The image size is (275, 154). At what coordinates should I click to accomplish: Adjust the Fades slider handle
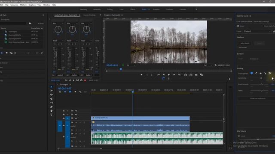(x=262, y=91)
